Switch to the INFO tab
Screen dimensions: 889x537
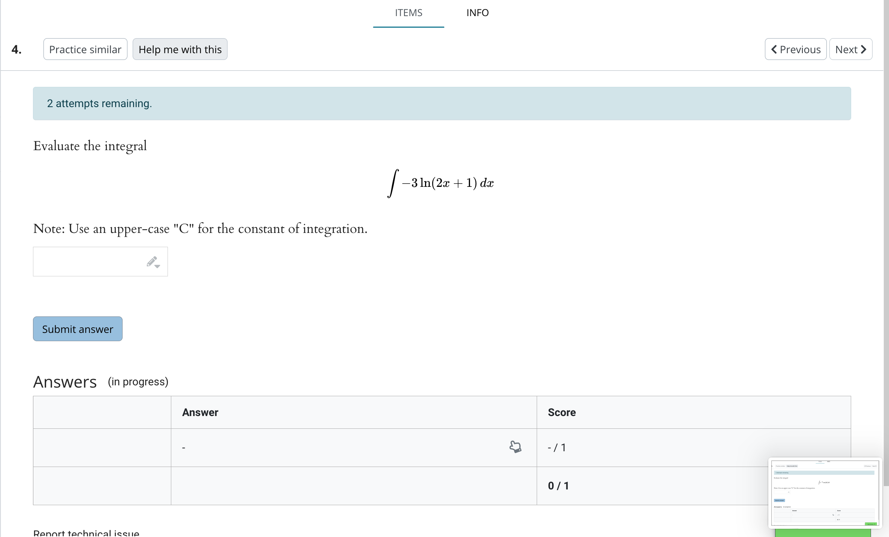tap(477, 13)
